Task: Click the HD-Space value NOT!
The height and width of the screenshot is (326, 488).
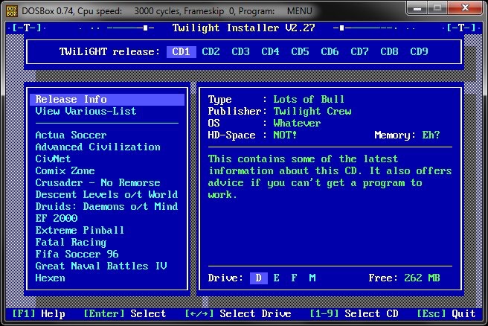Action: (x=285, y=135)
